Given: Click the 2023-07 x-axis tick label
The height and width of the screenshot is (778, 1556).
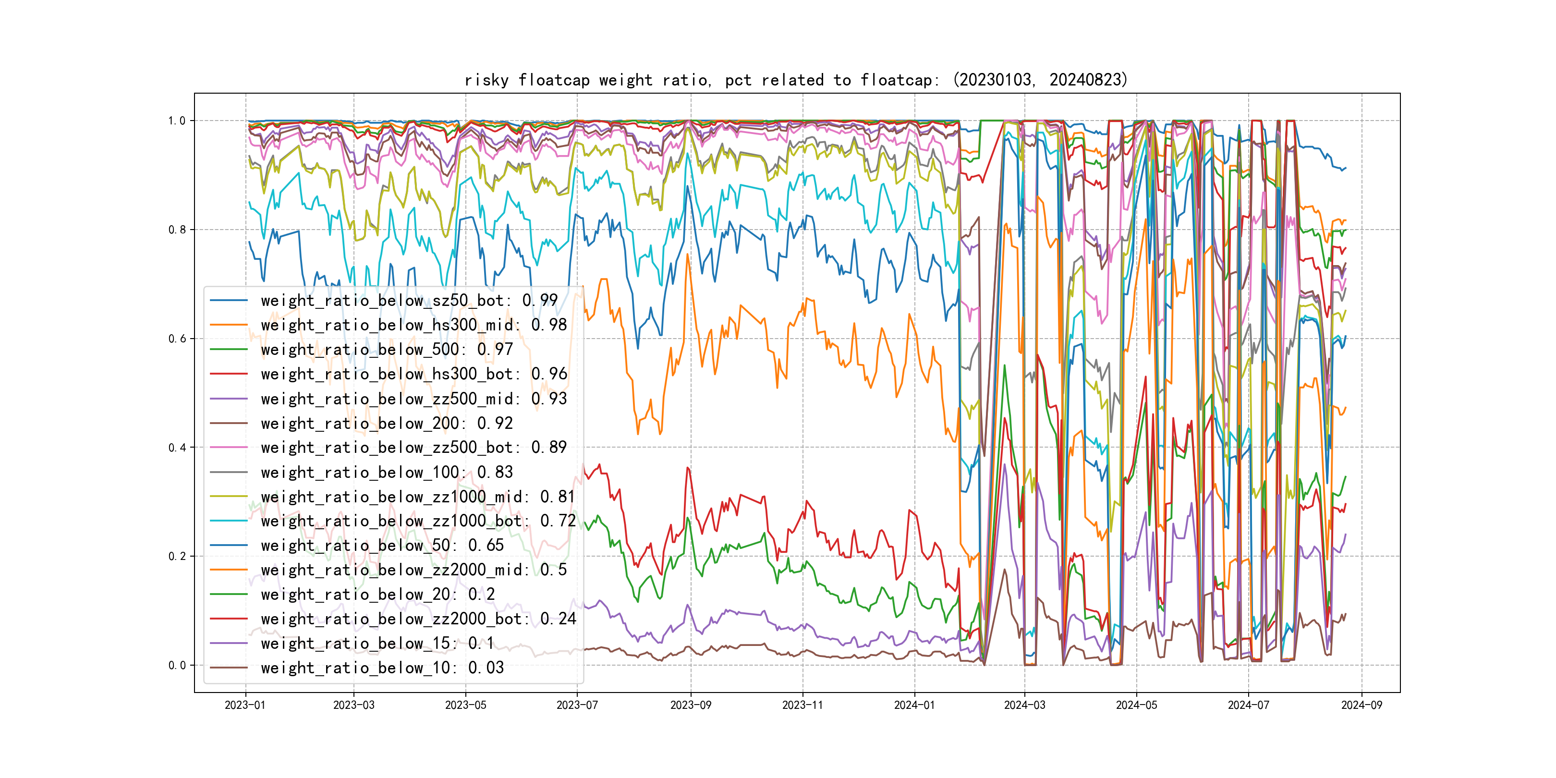Looking at the screenshot, I should (x=577, y=705).
